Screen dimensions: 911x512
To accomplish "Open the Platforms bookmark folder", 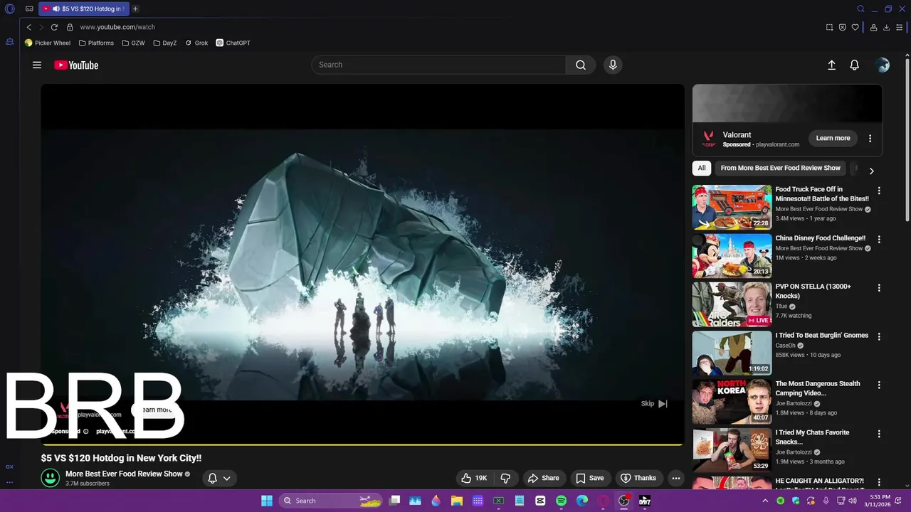I will point(96,43).
